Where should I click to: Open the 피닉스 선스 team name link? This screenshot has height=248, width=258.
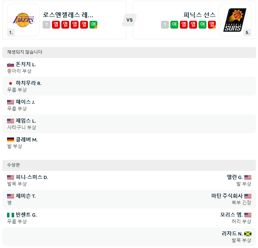pos(199,15)
